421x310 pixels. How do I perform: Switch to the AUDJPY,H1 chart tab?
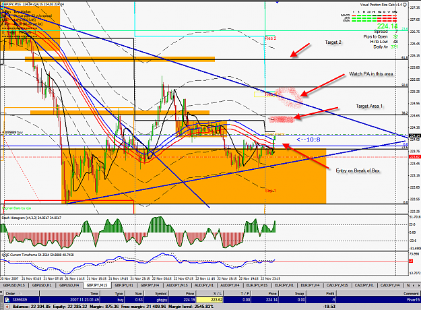pyautogui.click(x=204, y=285)
